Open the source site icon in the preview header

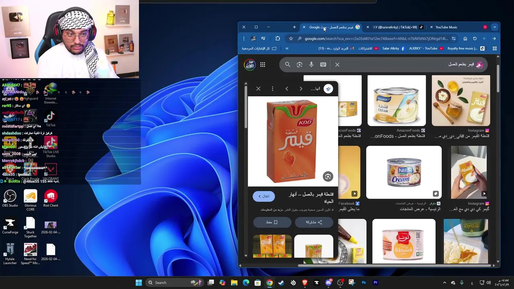[328, 89]
